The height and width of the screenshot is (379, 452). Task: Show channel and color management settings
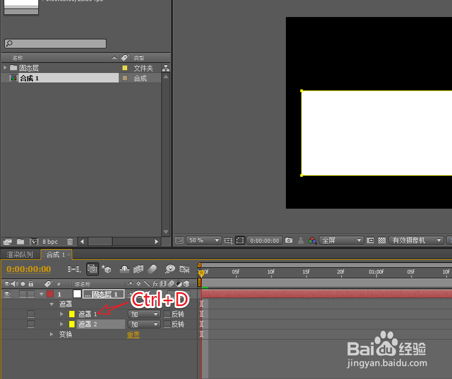(312, 241)
